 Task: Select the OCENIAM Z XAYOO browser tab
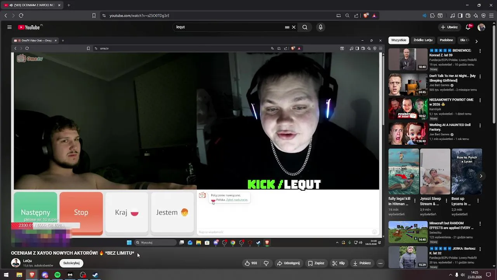coord(32,5)
